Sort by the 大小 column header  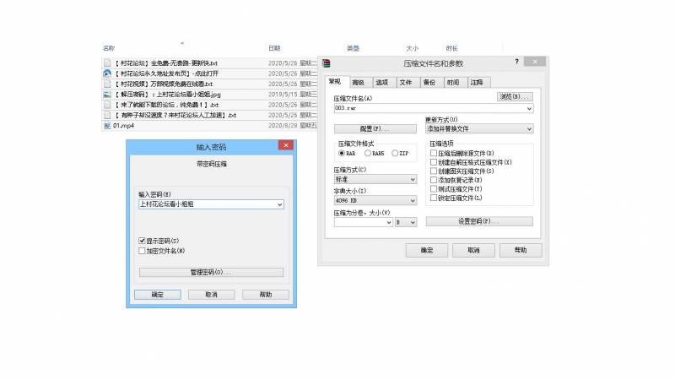[412, 48]
